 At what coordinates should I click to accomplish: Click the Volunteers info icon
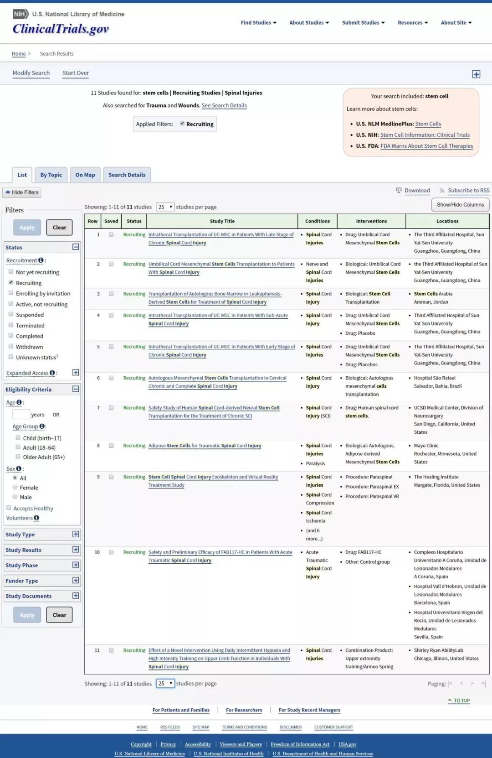pos(36,518)
